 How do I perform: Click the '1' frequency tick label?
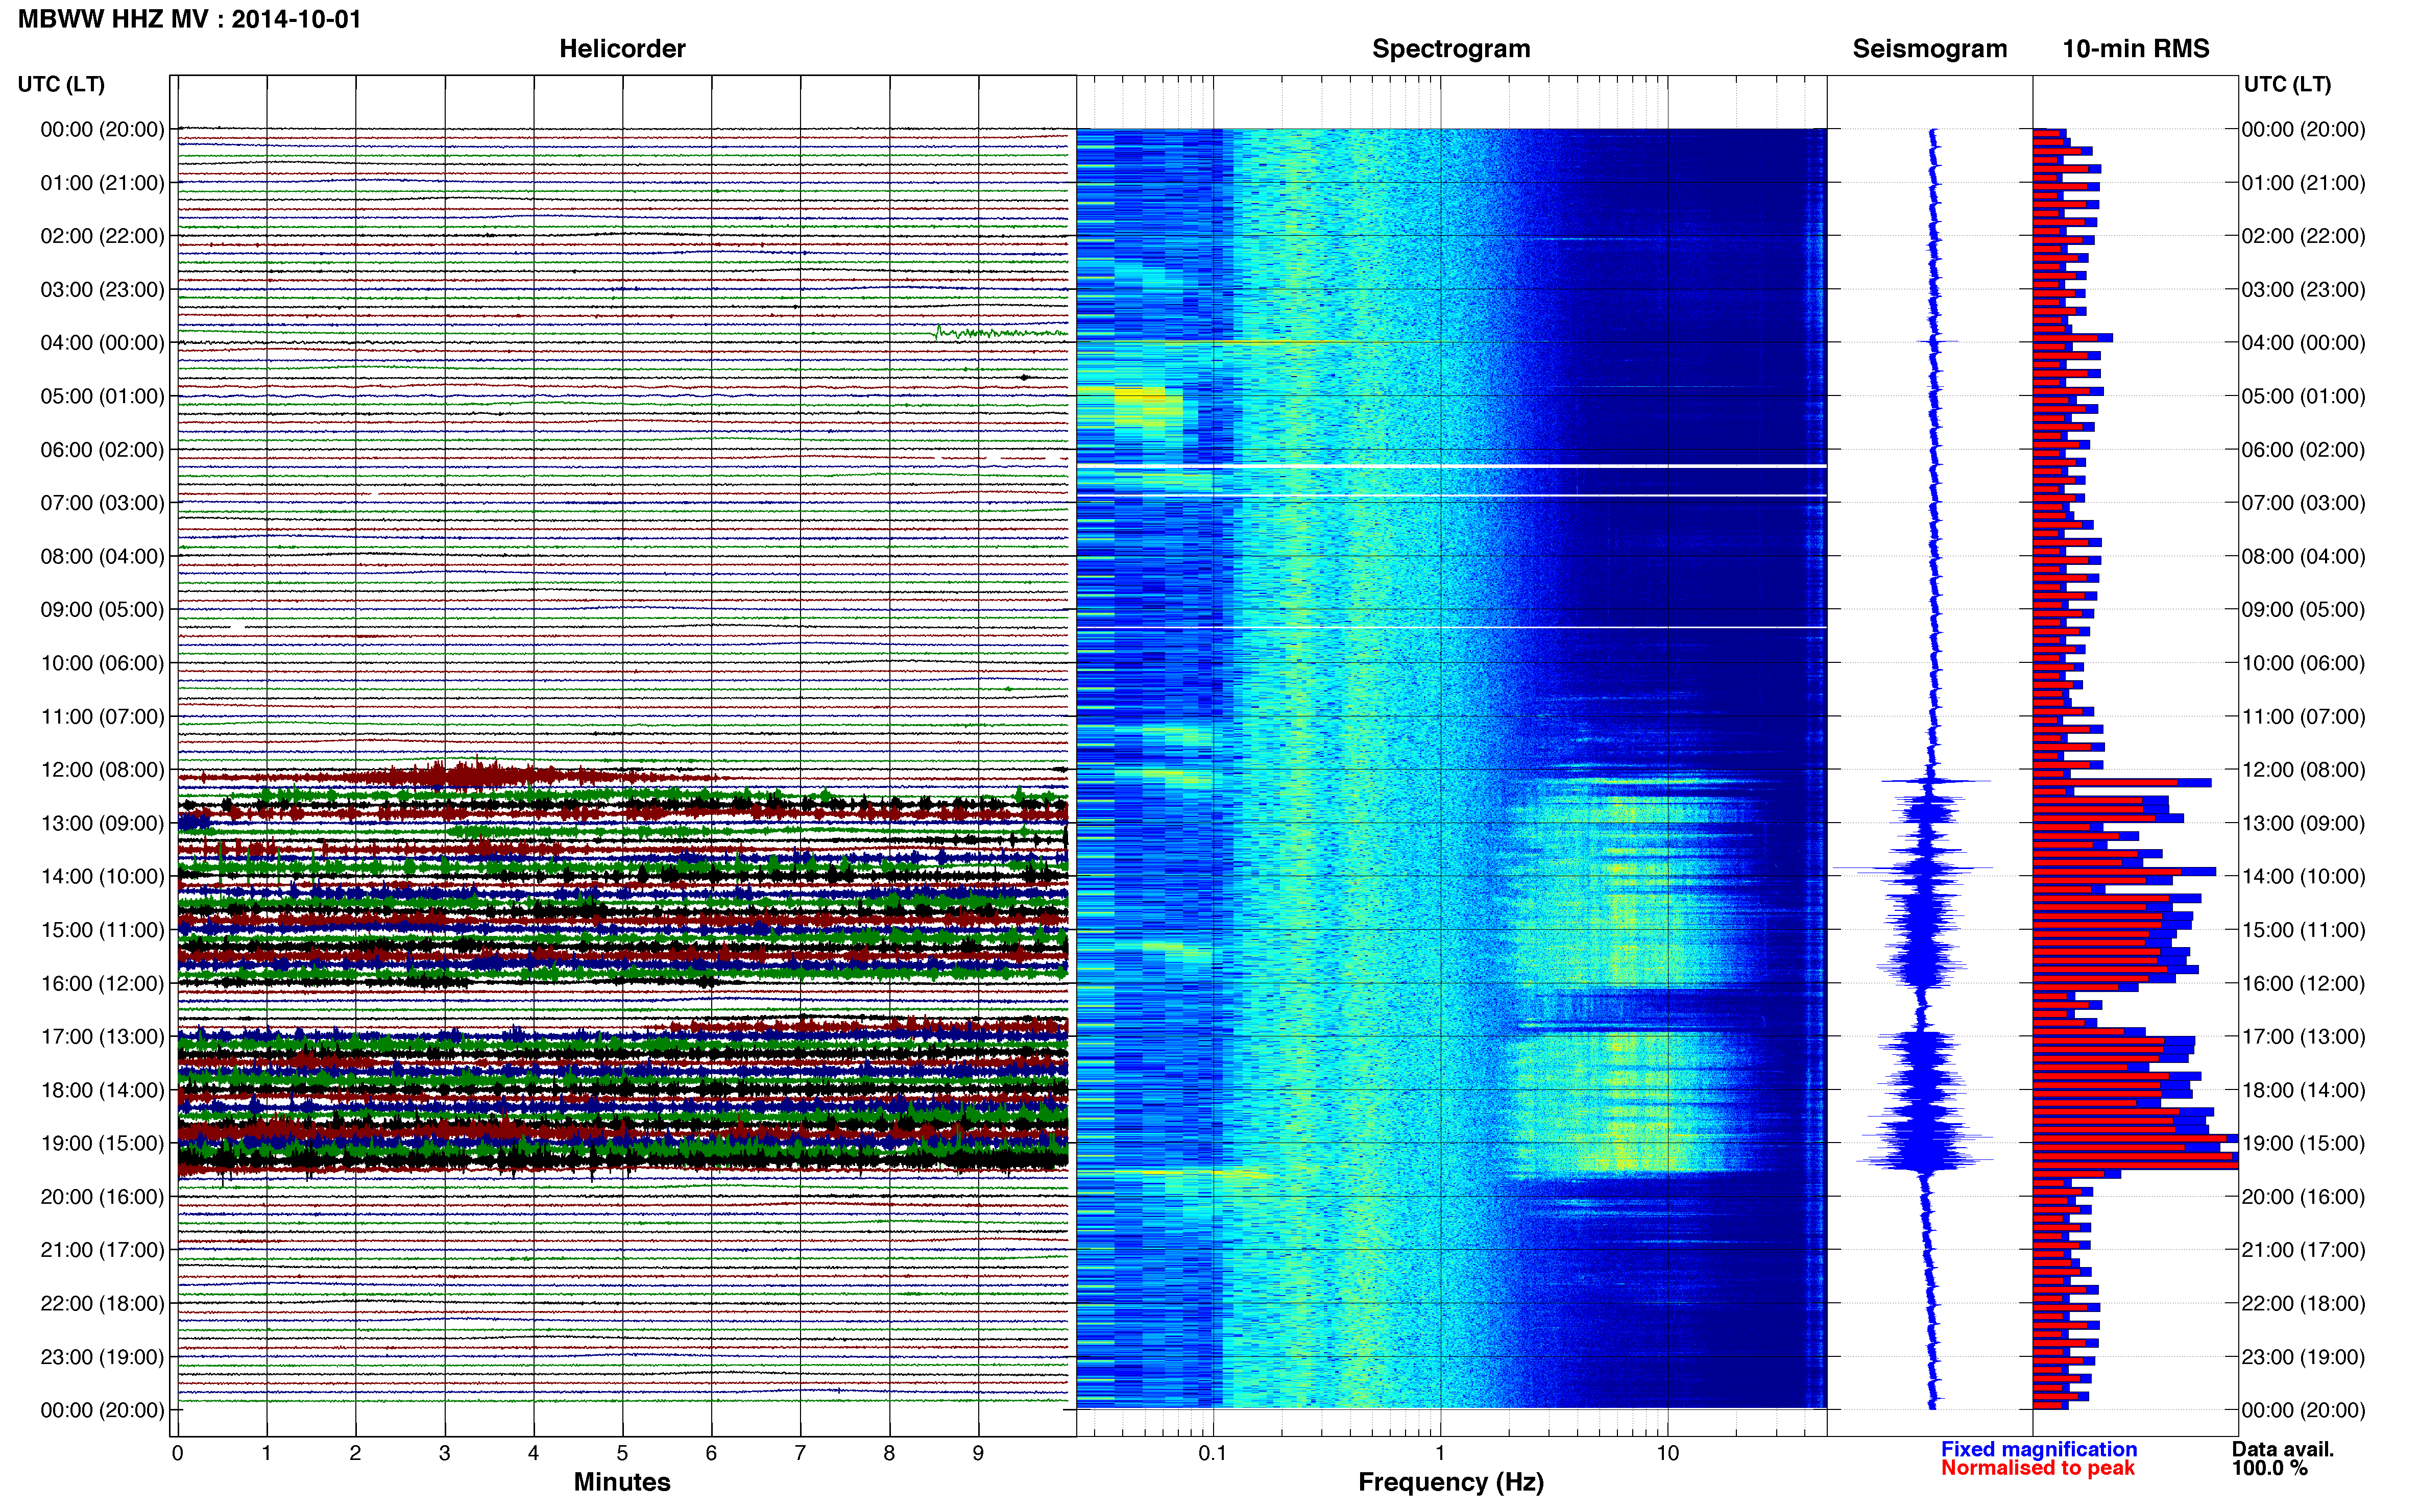click(x=1441, y=1453)
